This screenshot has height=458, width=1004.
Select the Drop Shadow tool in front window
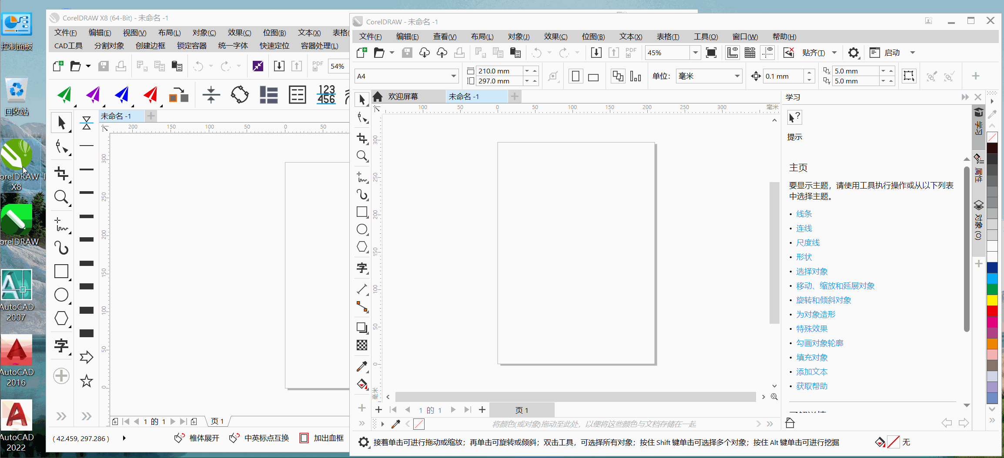362,328
